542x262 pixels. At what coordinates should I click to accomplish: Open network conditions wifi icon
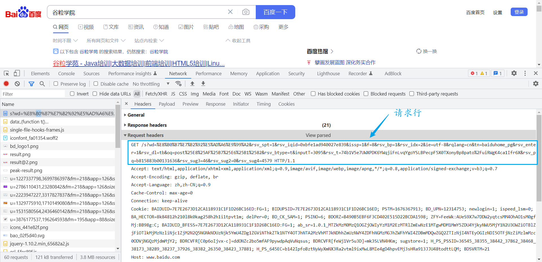pyautogui.click(x=178, y=84)
